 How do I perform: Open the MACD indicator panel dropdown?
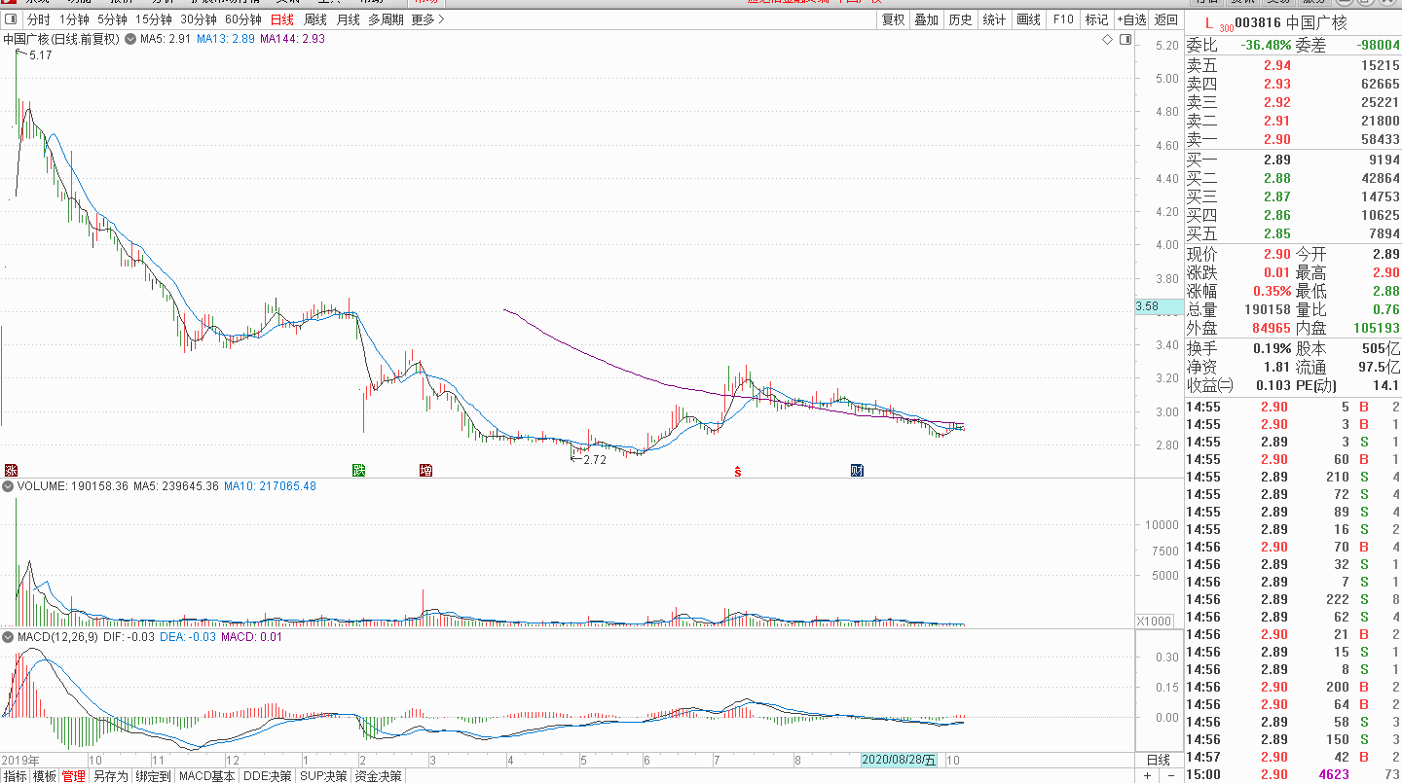click(8, 637)
